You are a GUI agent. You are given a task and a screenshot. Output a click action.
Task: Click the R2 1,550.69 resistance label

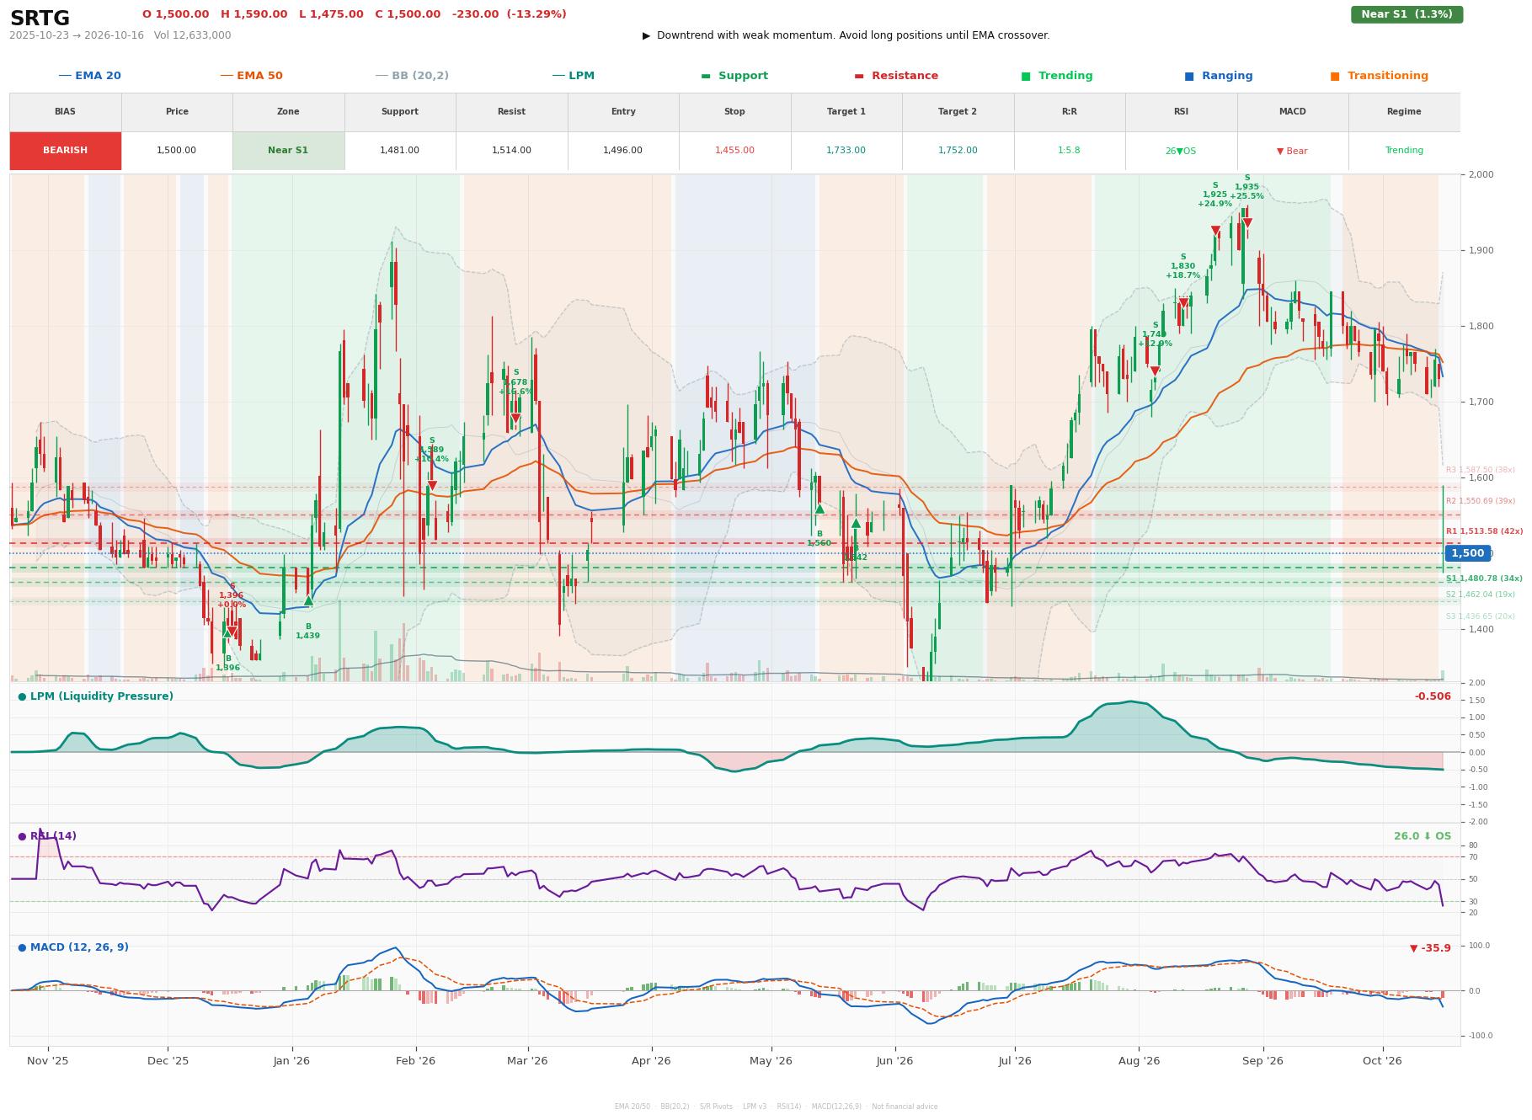pos(1480,501)
